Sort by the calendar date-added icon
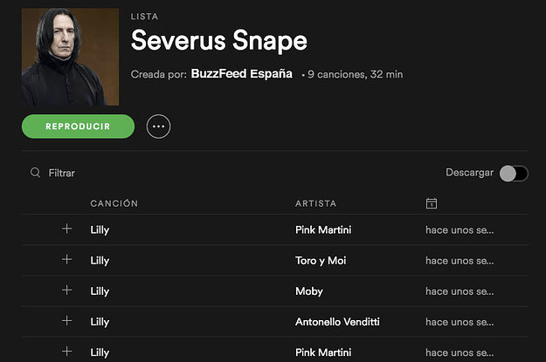 coord(431,203)
